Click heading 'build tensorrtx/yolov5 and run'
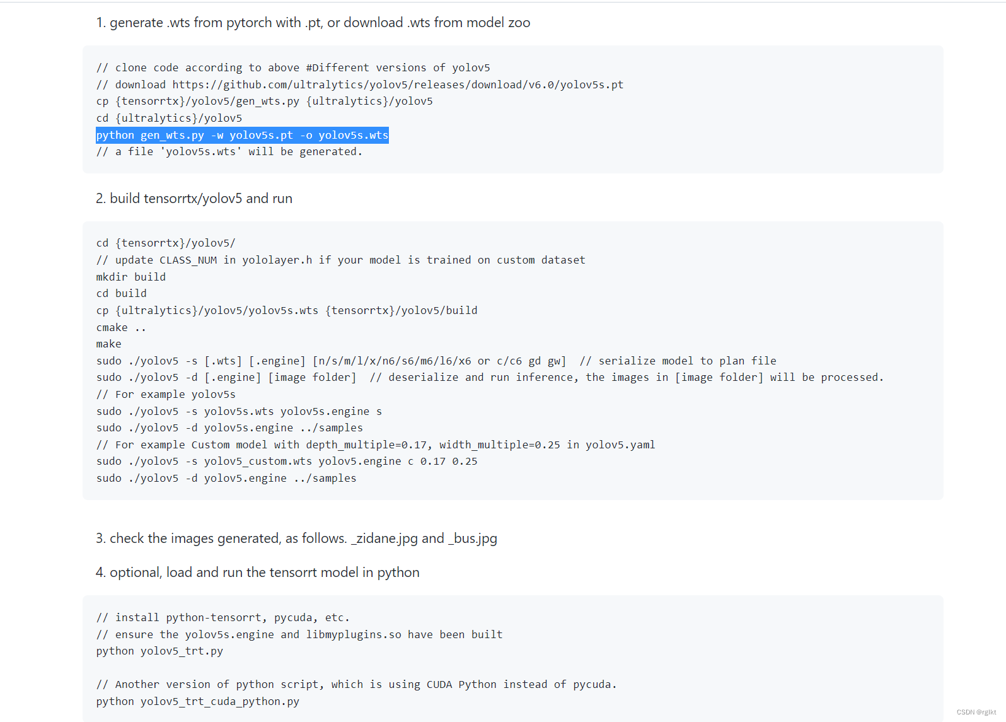 point(194,199)
